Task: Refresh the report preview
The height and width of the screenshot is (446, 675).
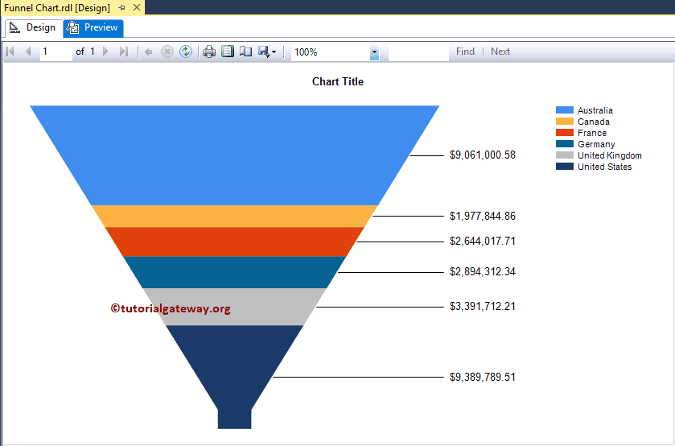Action: 186,52
